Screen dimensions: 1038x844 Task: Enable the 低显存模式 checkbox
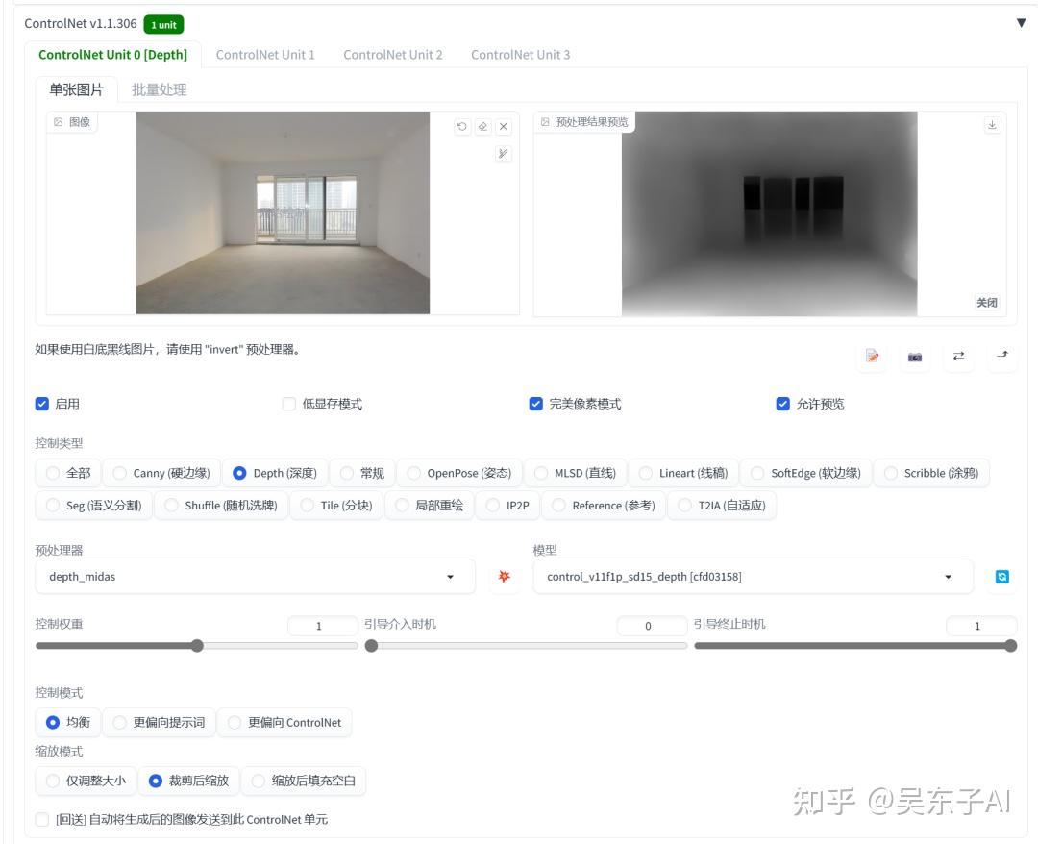pos(288,404)
